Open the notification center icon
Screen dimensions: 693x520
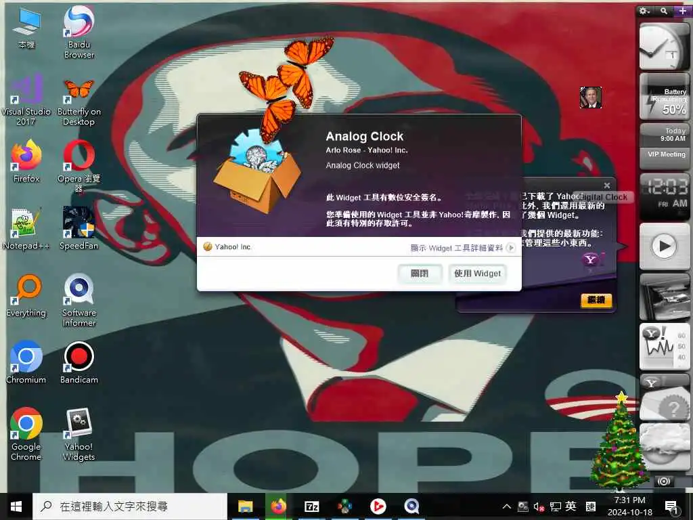click(671, 506)
